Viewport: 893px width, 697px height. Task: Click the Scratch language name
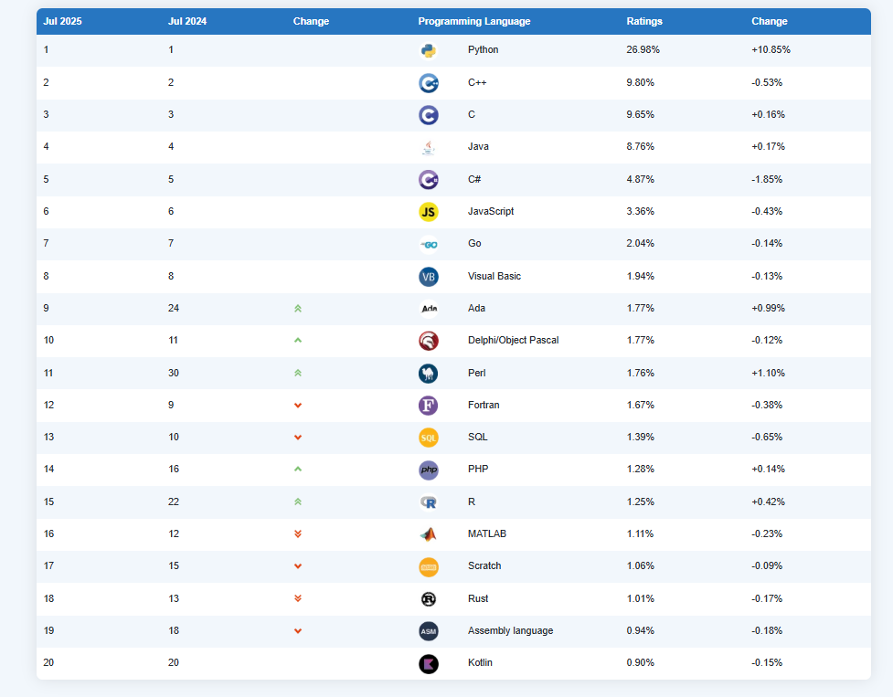484,566
